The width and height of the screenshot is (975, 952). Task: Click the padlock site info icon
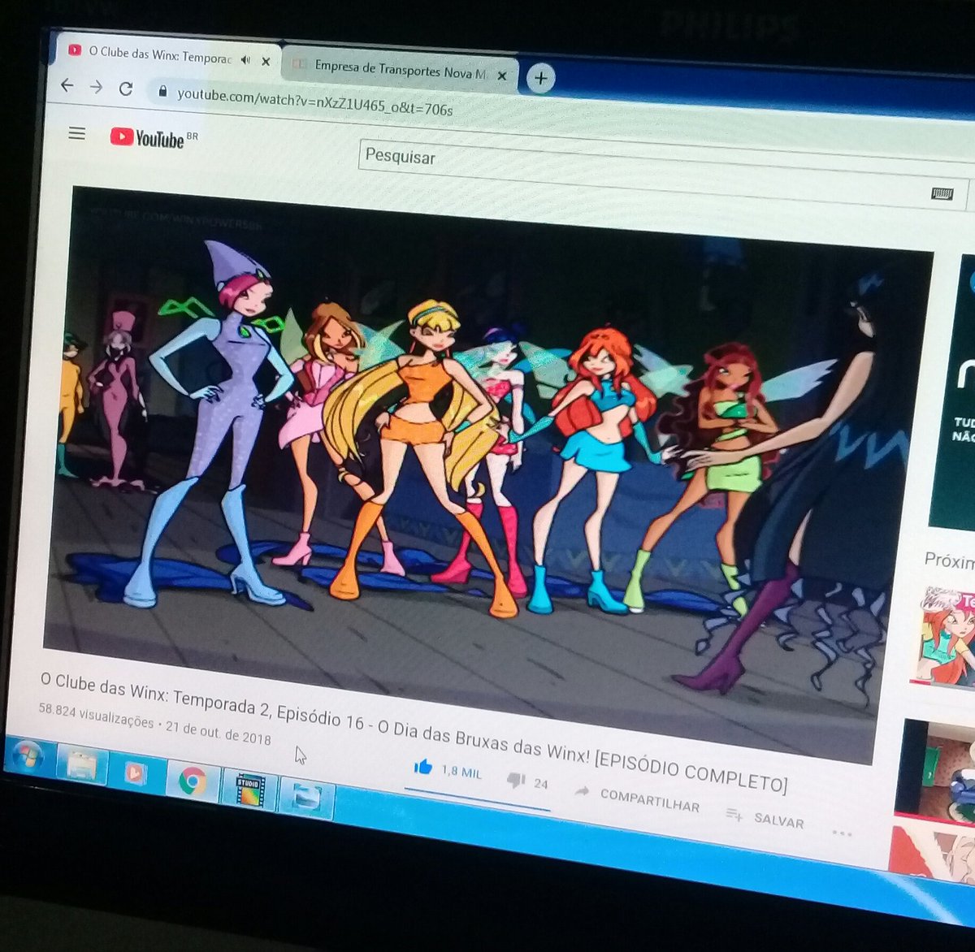coord(162,92)
